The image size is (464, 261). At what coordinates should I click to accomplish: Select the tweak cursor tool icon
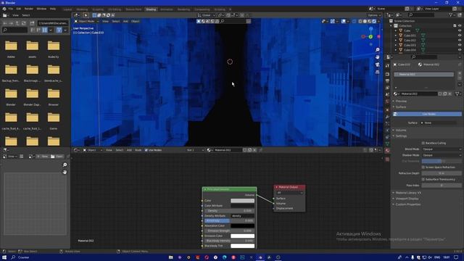(x=86, y=15)
